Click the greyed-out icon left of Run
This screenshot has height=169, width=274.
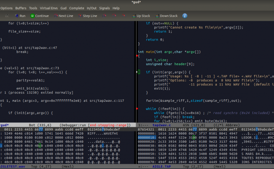(x=7, y=16)
